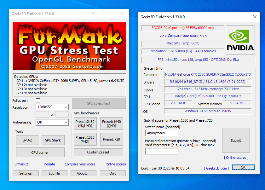The image size is (265, 190).
Task: Click the custom height input field
Action: coord(62,114)
